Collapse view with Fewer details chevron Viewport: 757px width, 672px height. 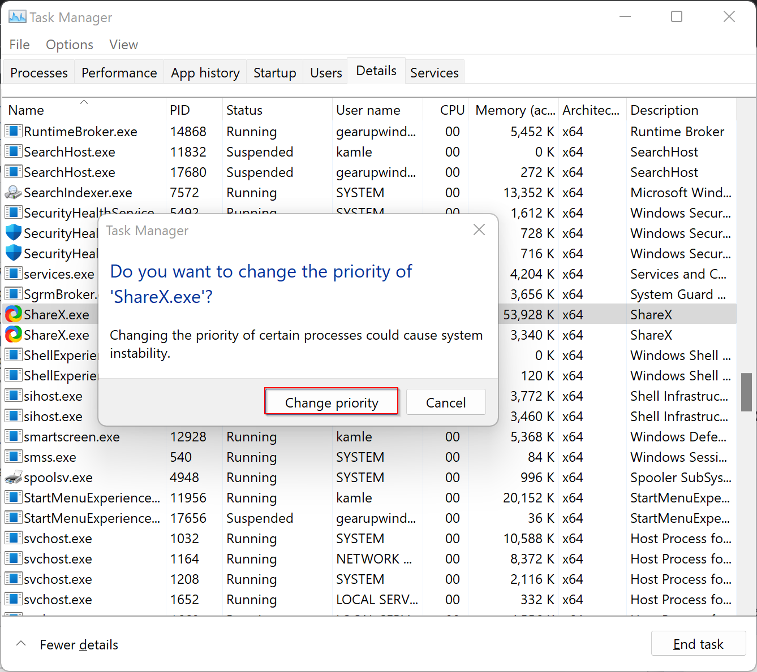(x=21, y=644)
